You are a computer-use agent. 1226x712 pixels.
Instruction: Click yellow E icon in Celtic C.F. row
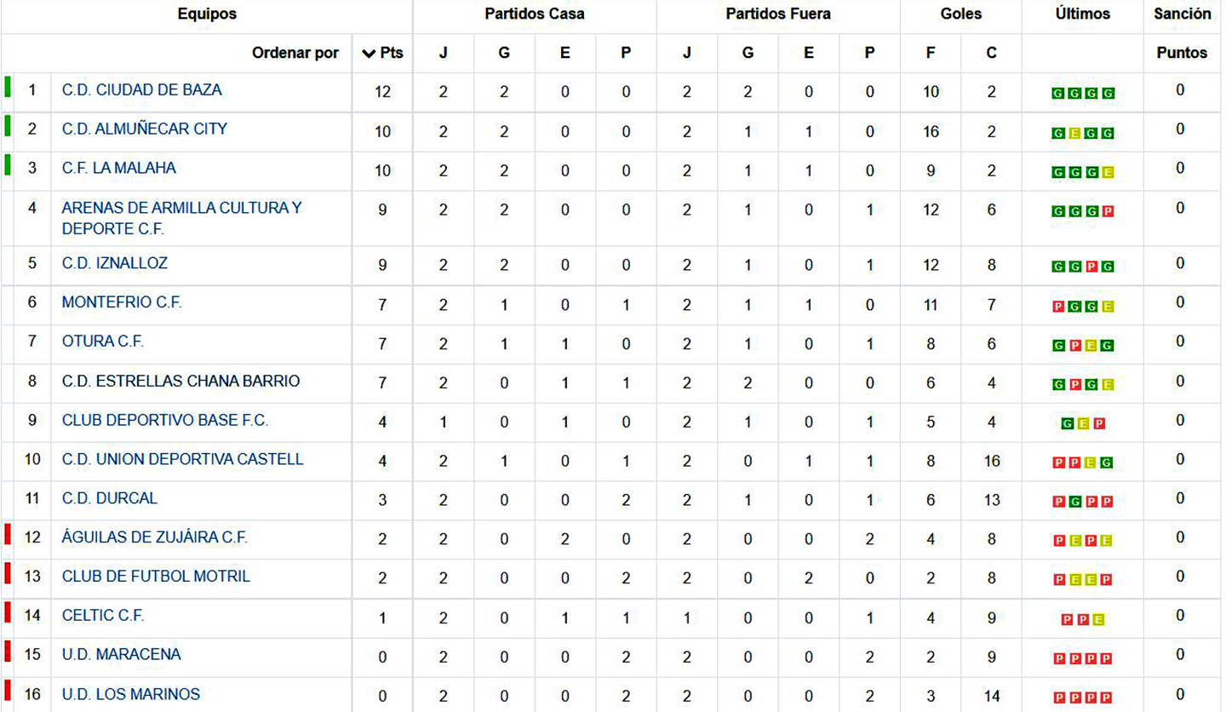[1099, 619]
